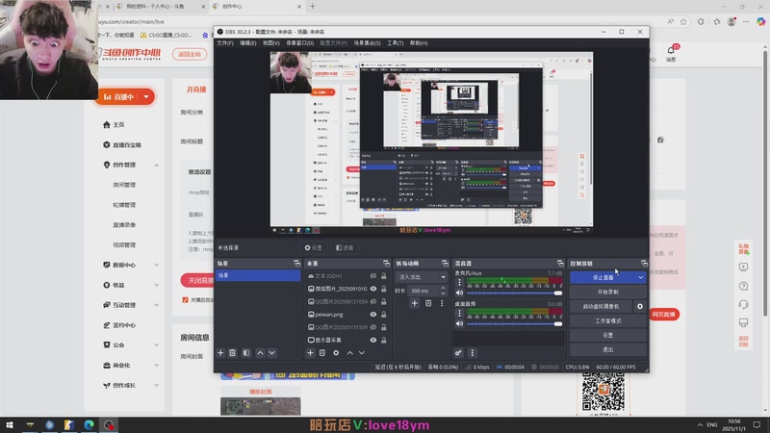The image size is (770, 433).
Task: Toggle the 关播后自动 checkbox on the Douyu page
Action: [x=185, y=300]
